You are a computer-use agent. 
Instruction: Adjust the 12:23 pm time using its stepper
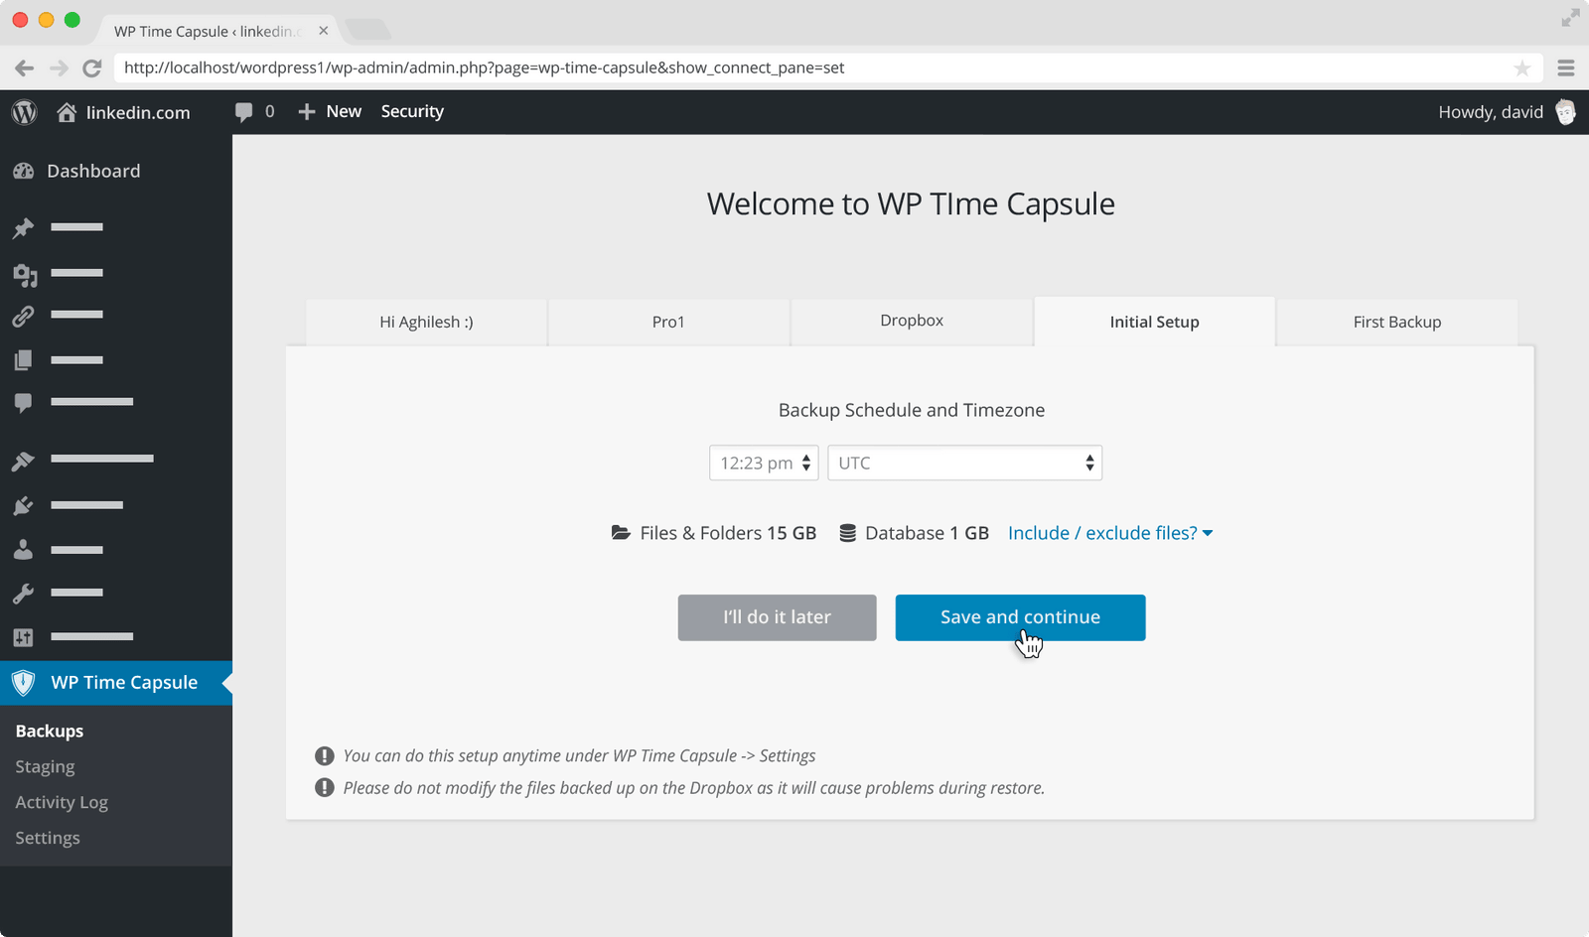point(804,462)
